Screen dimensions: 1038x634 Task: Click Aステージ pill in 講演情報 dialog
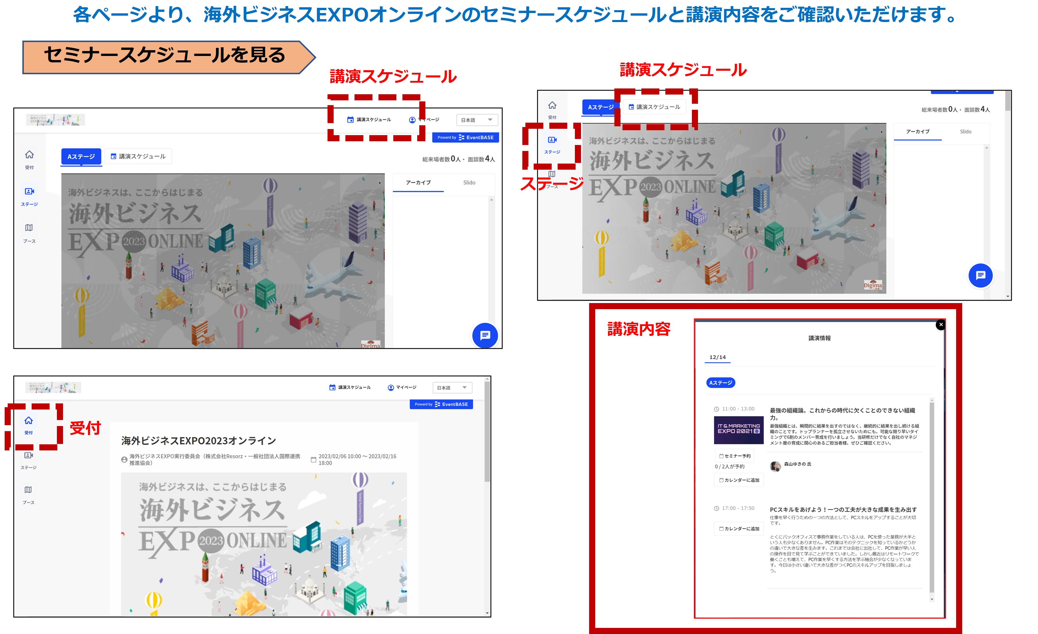pos(720,383)
